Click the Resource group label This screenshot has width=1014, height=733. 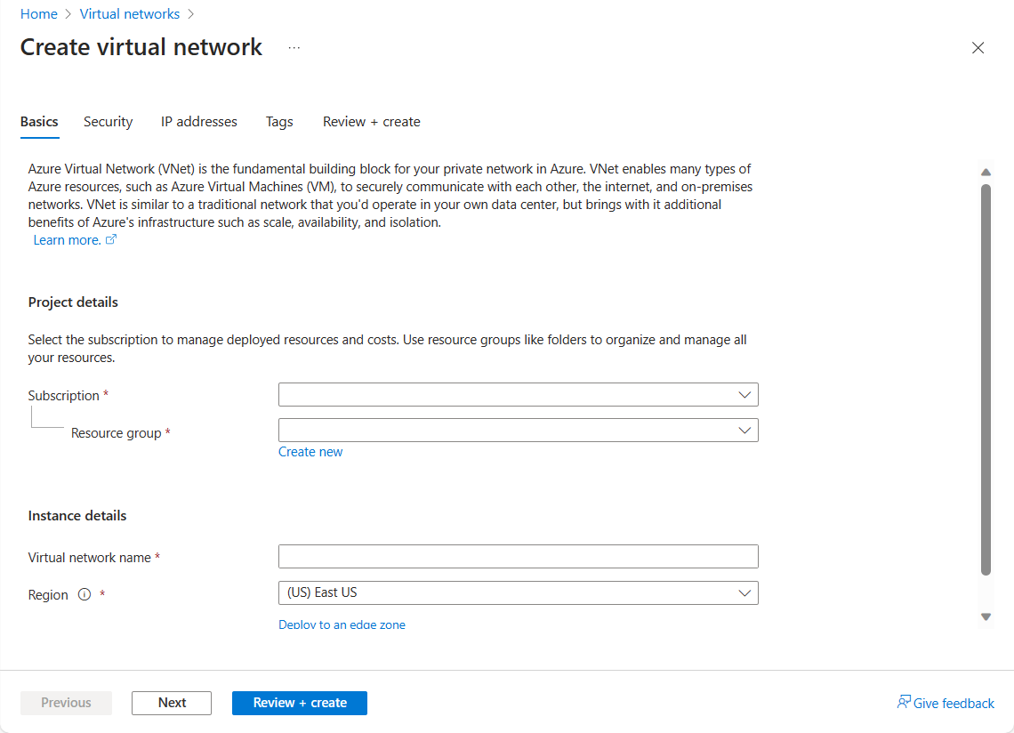coord(117,433)
